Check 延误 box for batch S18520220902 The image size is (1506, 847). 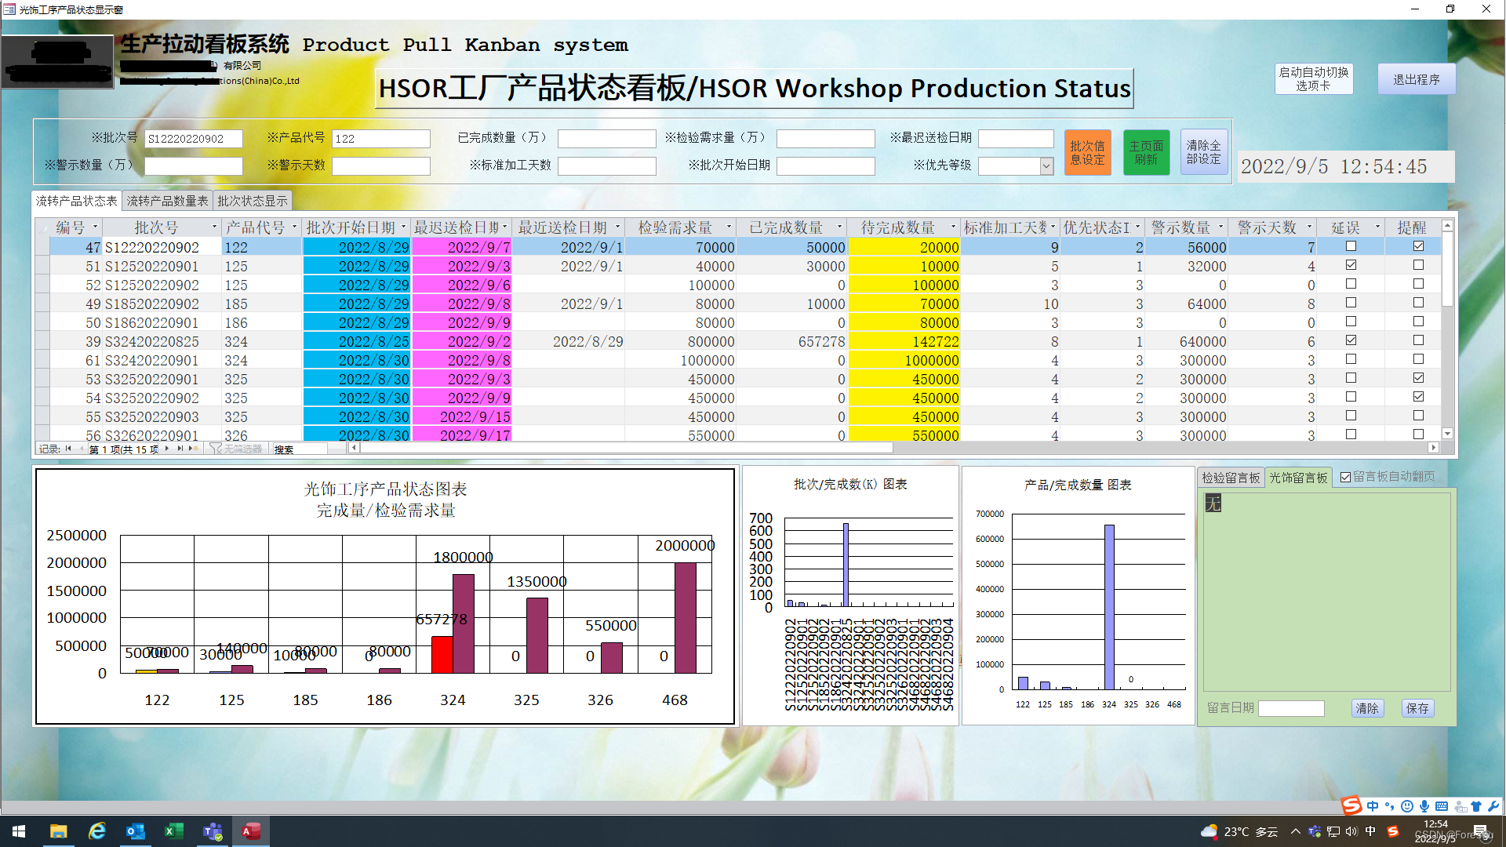[x=1351, y=303]
